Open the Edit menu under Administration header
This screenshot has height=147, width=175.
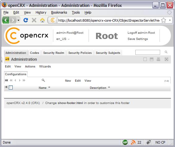(8, 67)
